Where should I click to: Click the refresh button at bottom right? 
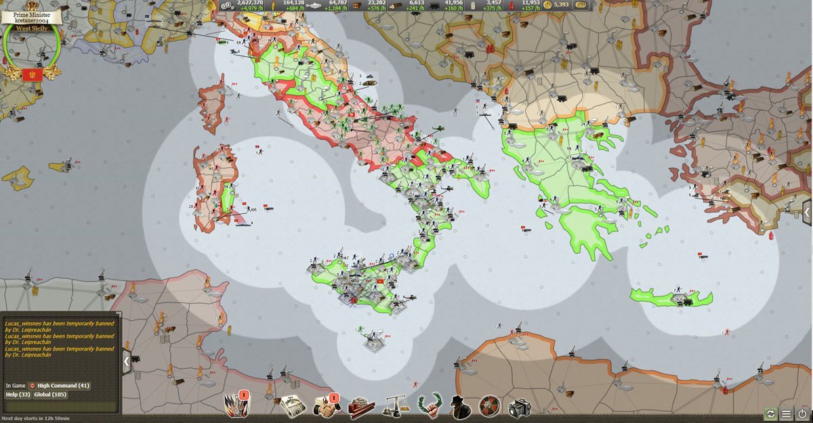tap(770, 414)
